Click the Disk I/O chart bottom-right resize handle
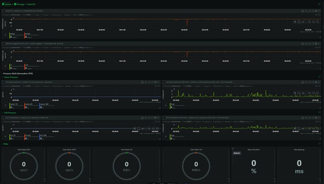The width and height of the screenshot is (324, 184). tap(320, 37)
